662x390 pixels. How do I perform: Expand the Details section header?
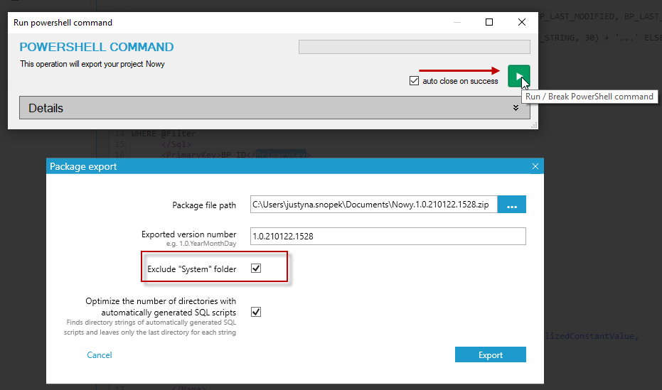click(x=275, y=108)
